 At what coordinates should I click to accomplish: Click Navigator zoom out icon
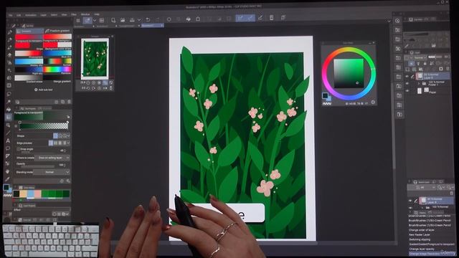coord(88,83)
